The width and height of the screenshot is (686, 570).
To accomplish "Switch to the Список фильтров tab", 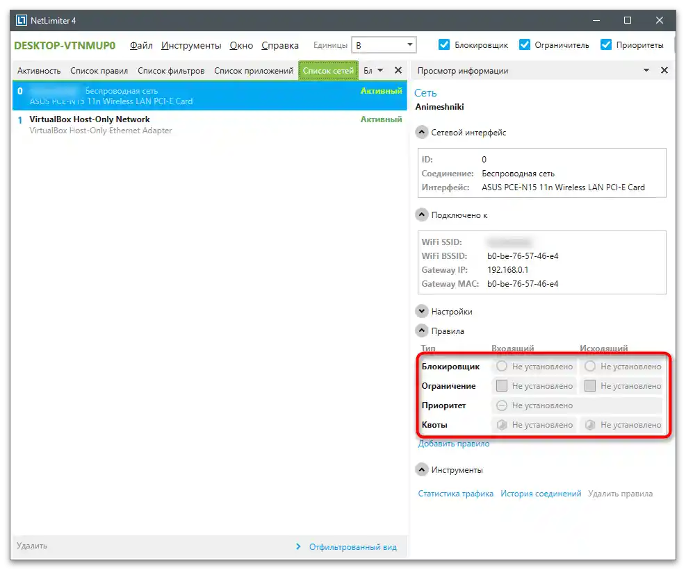I will [x=171, y=70].
